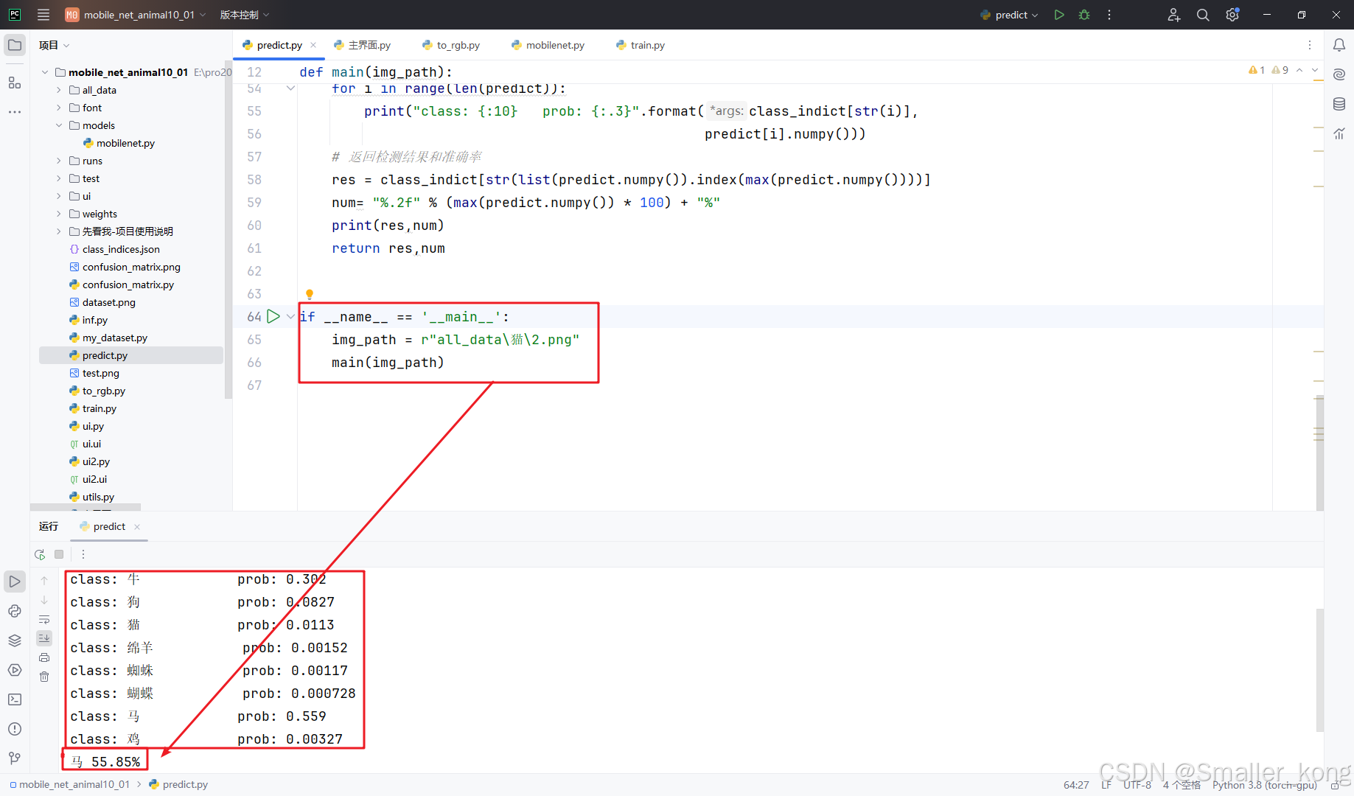1354x796 pixels.
Task: Open the predict run configuration dropdown
Action: coord(1009,15)
